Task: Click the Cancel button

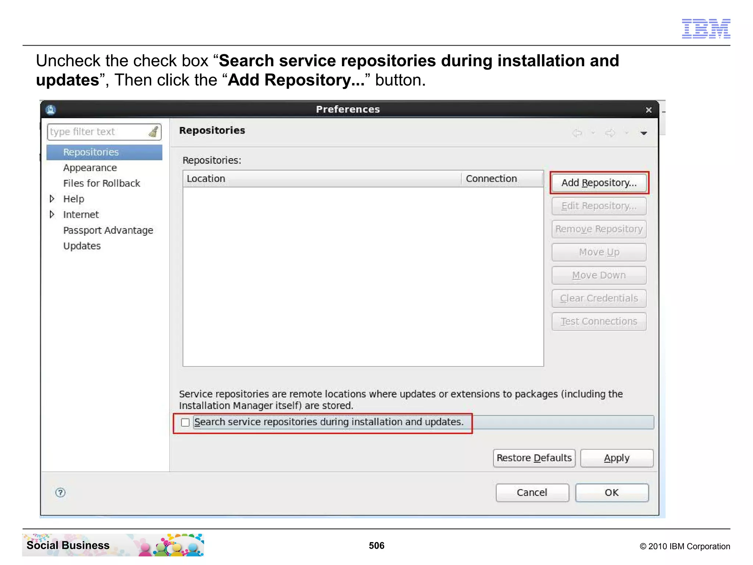Action: (x=532, y=493)
